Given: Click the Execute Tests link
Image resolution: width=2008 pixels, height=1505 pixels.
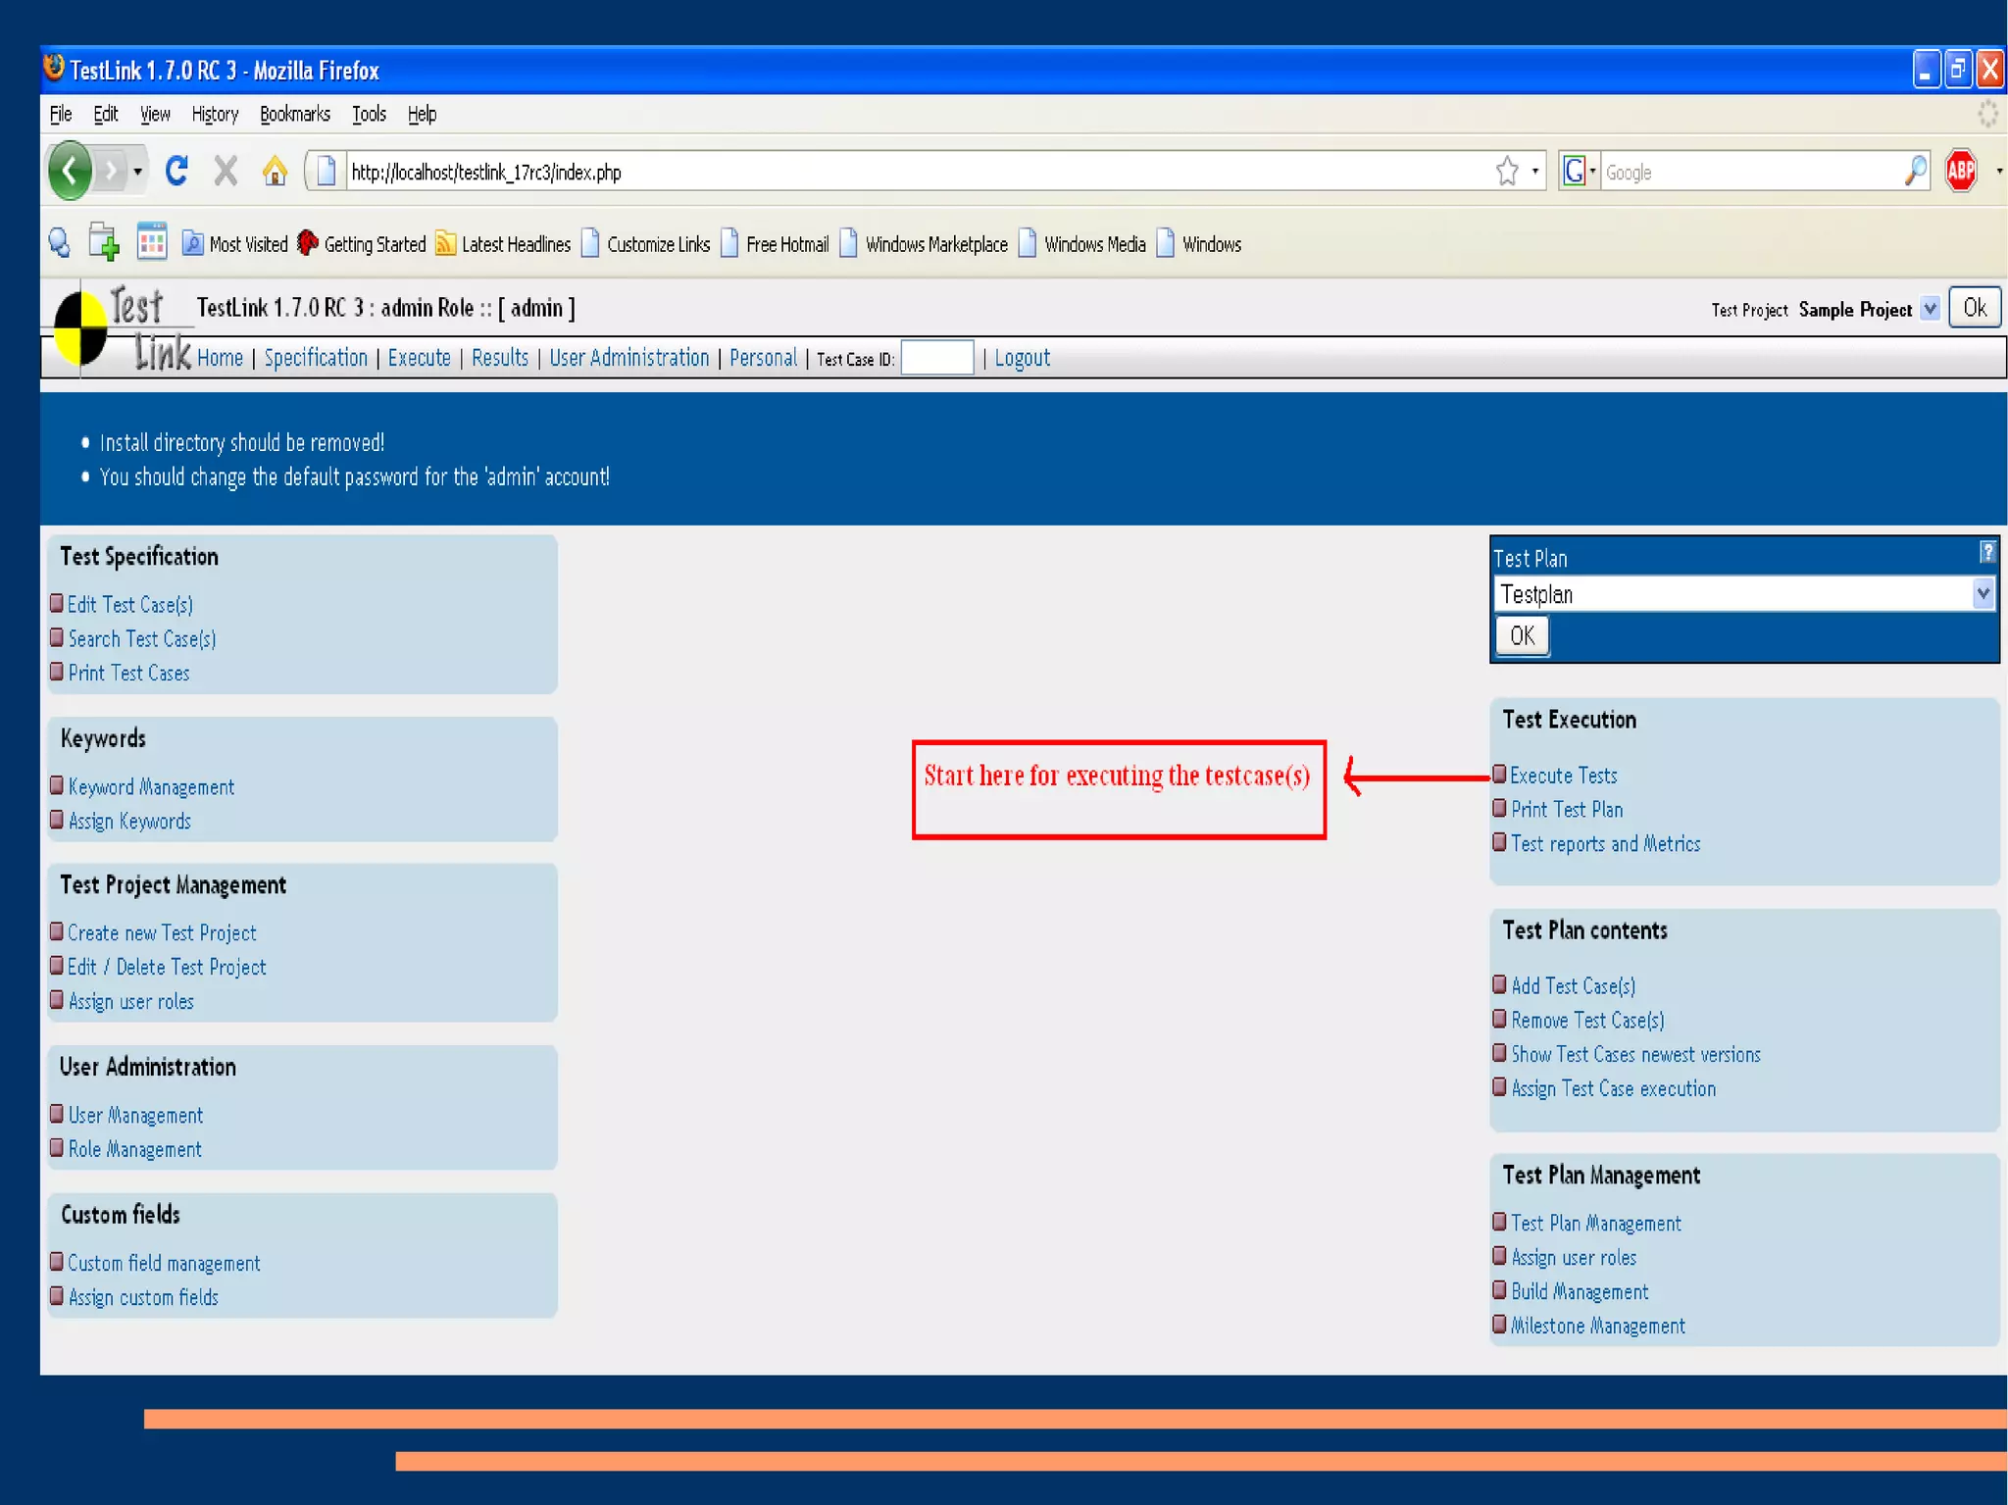Looking at the screenshot, I should click(1564, 776).
